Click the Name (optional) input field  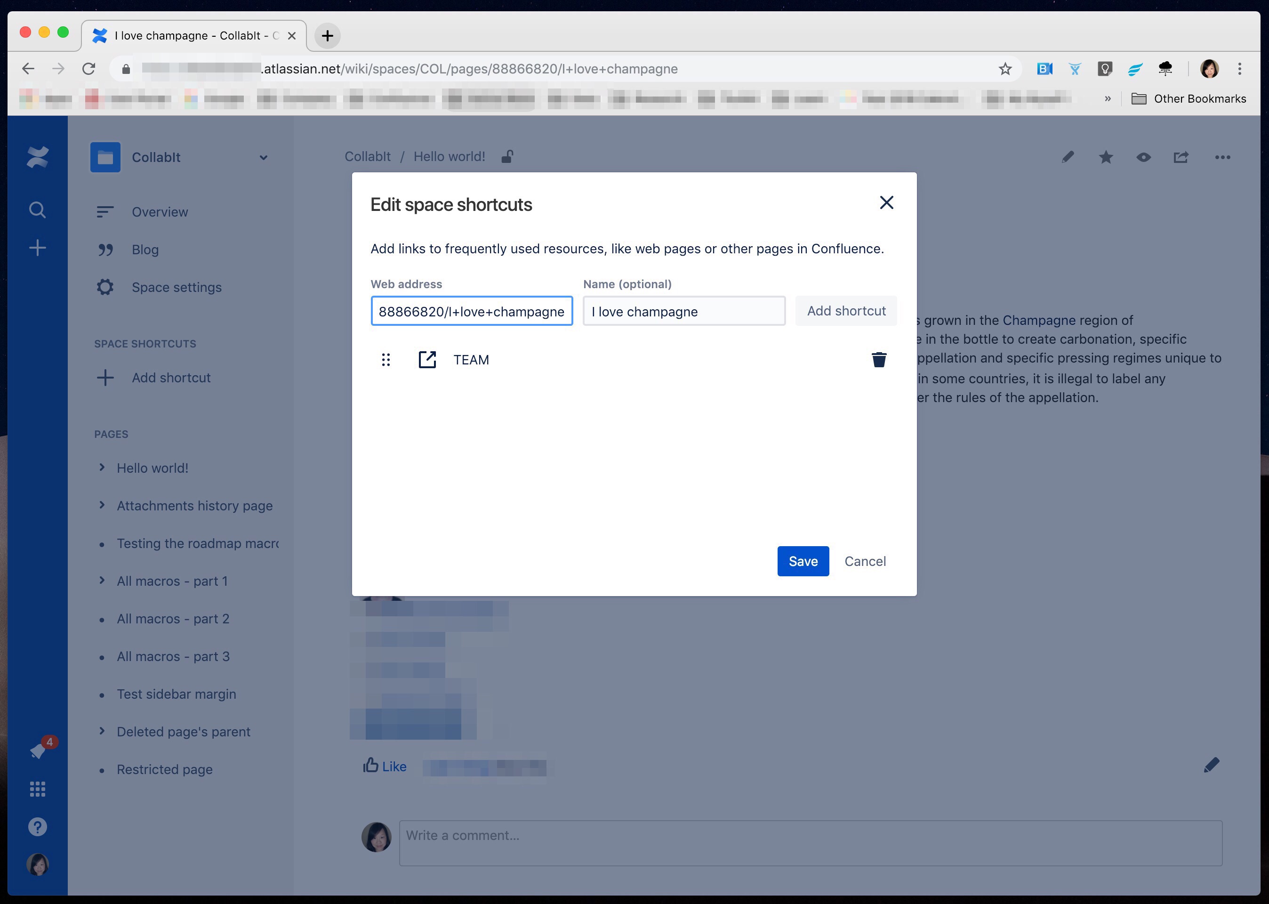coord(684,311)
